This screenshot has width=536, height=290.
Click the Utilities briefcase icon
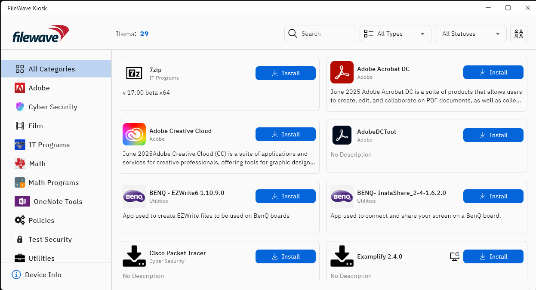tap(20, 258)
